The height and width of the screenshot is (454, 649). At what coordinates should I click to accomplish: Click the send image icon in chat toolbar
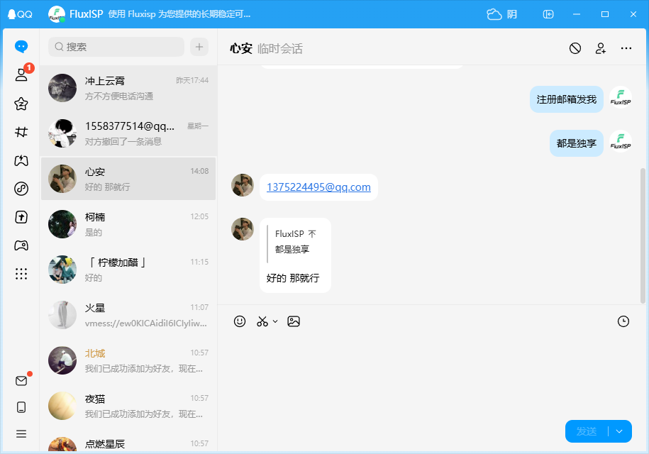point(294,321)
